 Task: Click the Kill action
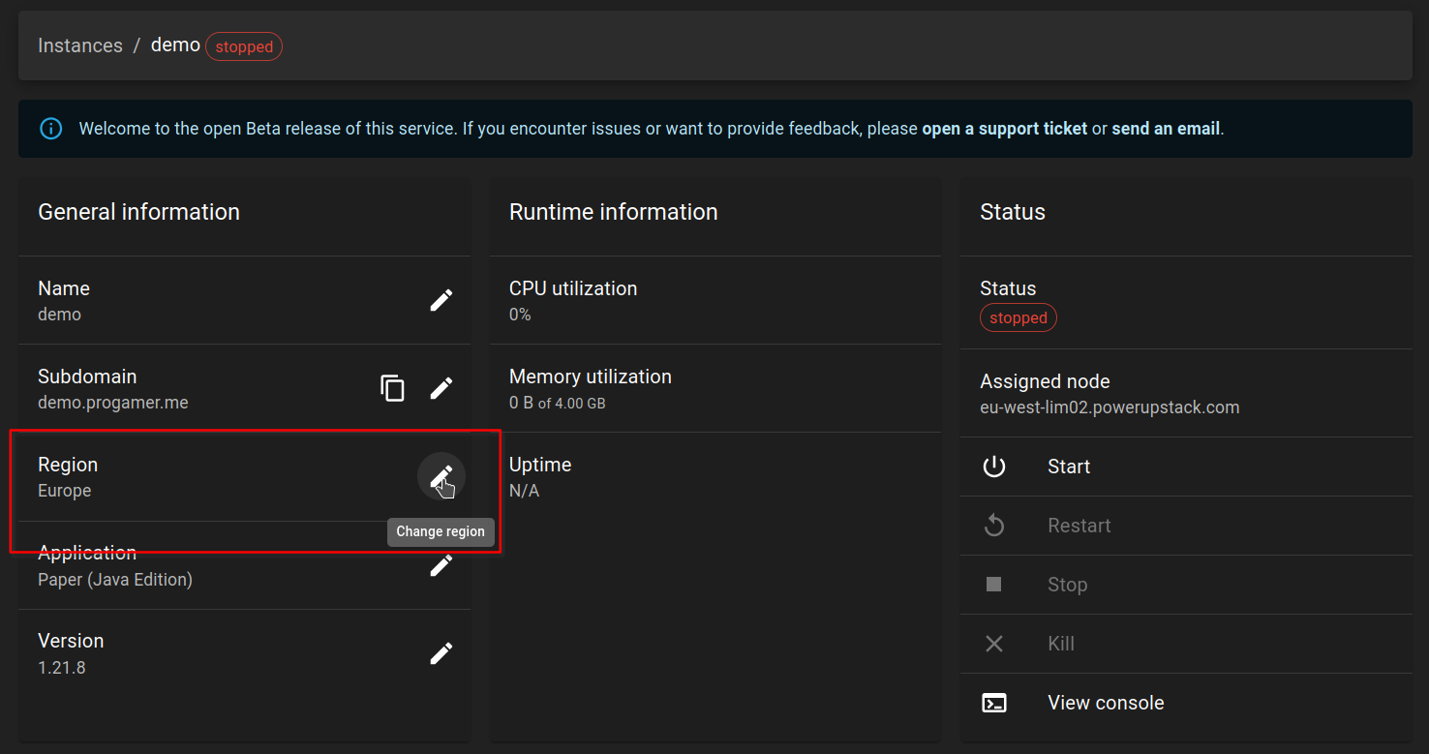click(1186, 644)
